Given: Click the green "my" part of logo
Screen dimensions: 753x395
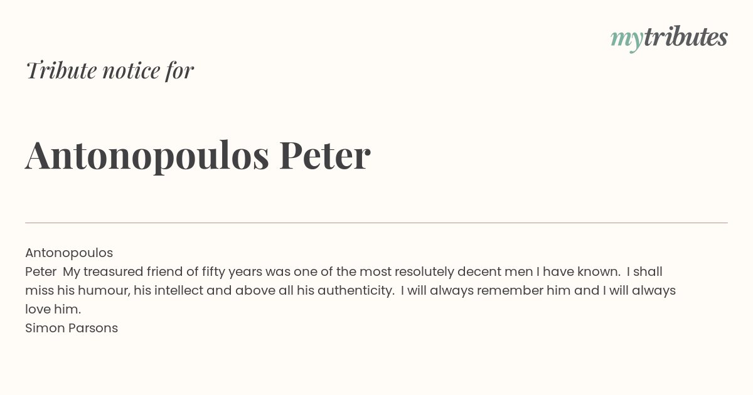Looking at the screenshot, I should click(x=626, y=40).
